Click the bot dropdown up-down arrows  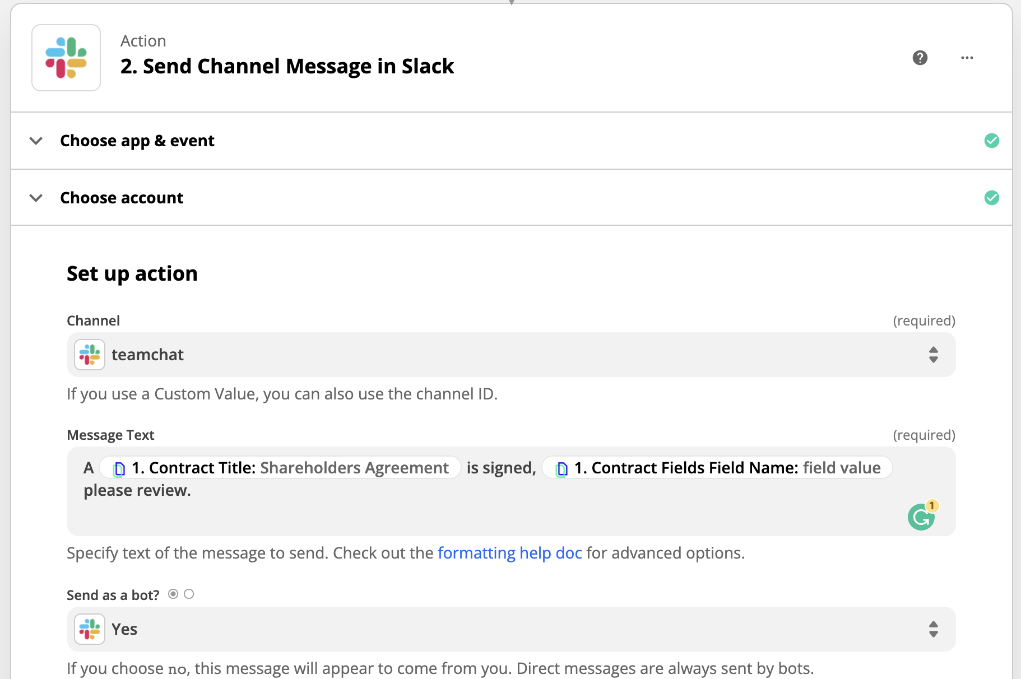click(x=934, y=629)
